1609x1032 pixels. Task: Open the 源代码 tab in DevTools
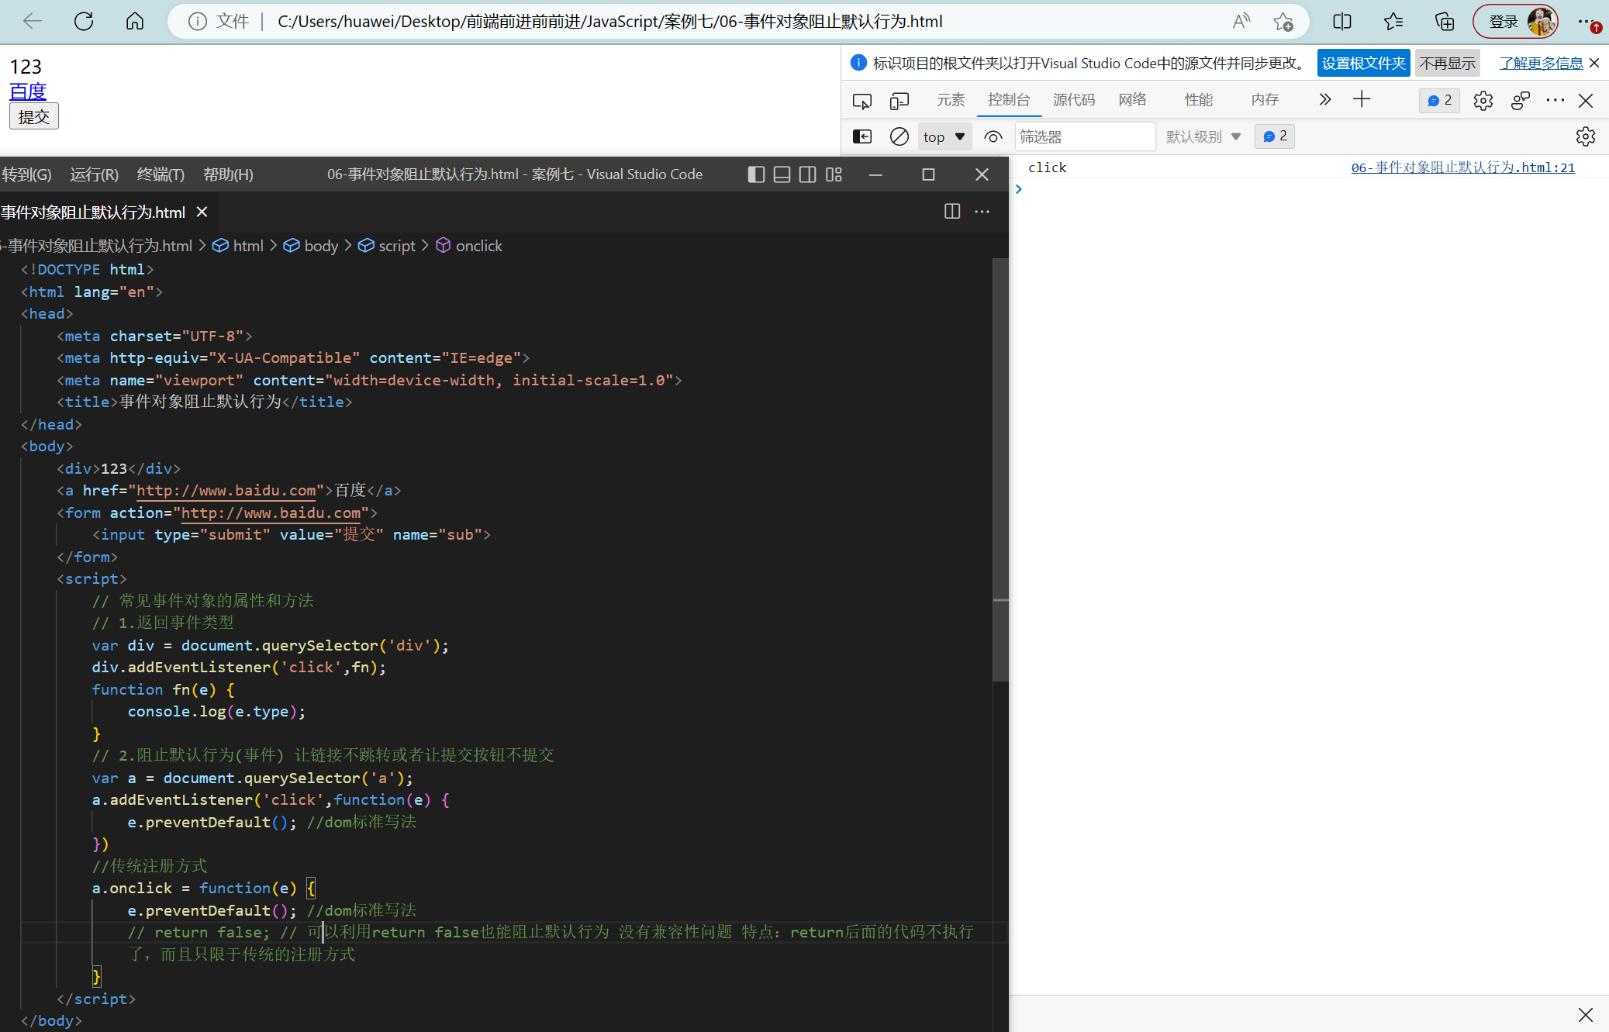[1074, 100]
